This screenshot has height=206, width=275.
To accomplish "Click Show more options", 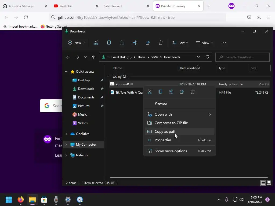I will pyautogui.click(x=179, y=151).
